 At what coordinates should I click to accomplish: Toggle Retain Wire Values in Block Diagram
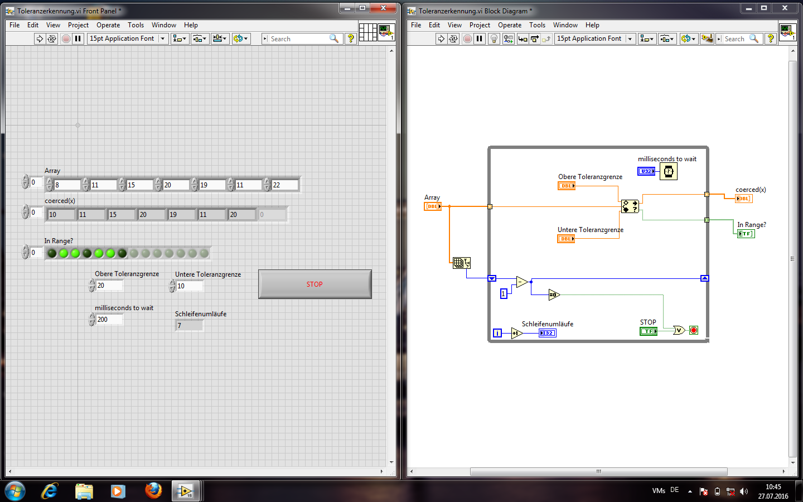click(508, 38)
